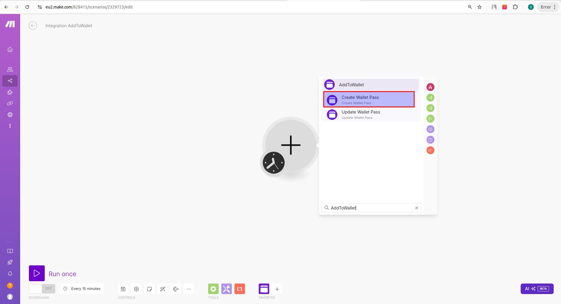561x304 pixels.
Task: Select the Create Wallet Pass module
Action: tap(369, 99)
